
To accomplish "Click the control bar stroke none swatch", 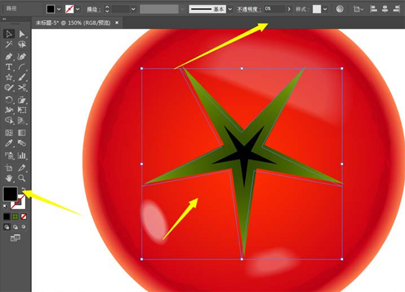I will (x=70, y=9).
